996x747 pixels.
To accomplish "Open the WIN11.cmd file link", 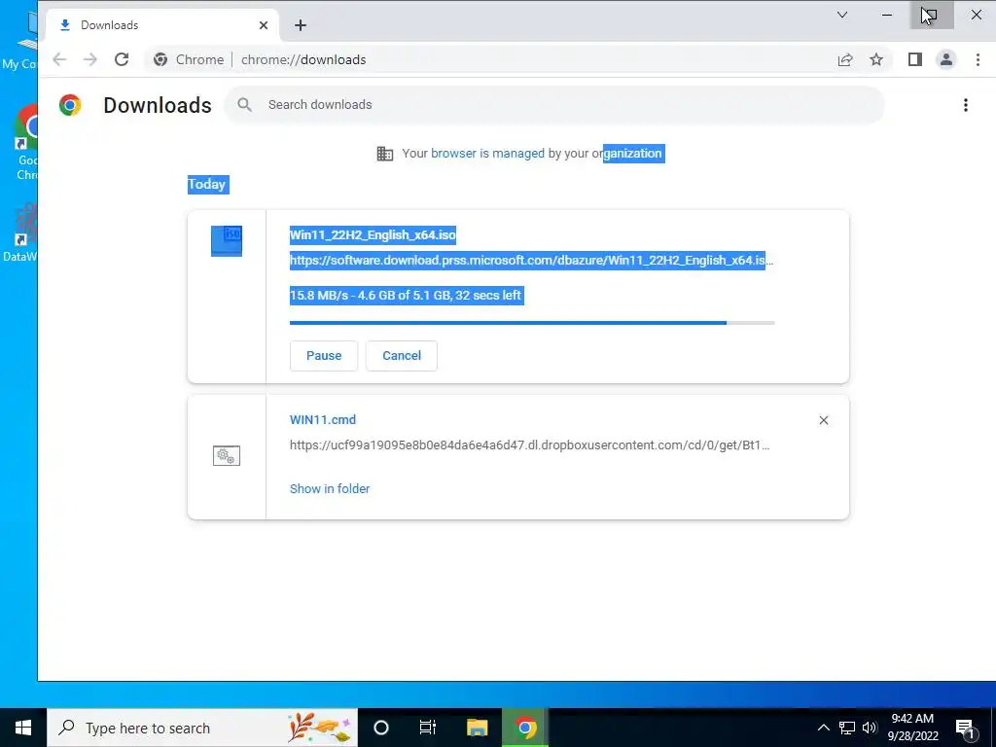I will (323, 420).
